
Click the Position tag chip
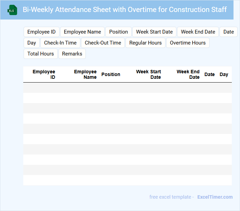tap(118, 32)
